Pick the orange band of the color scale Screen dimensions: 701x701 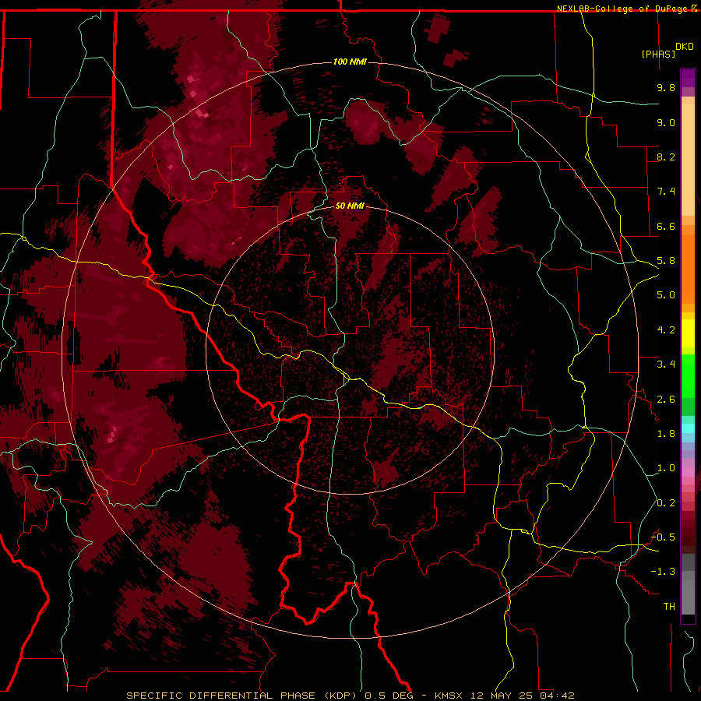click(x=688, y=269)
